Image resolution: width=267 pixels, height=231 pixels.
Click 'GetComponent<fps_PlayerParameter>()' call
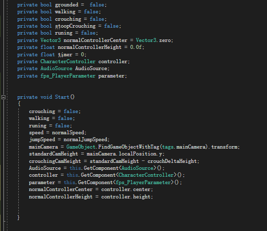(x=128, y=183)
